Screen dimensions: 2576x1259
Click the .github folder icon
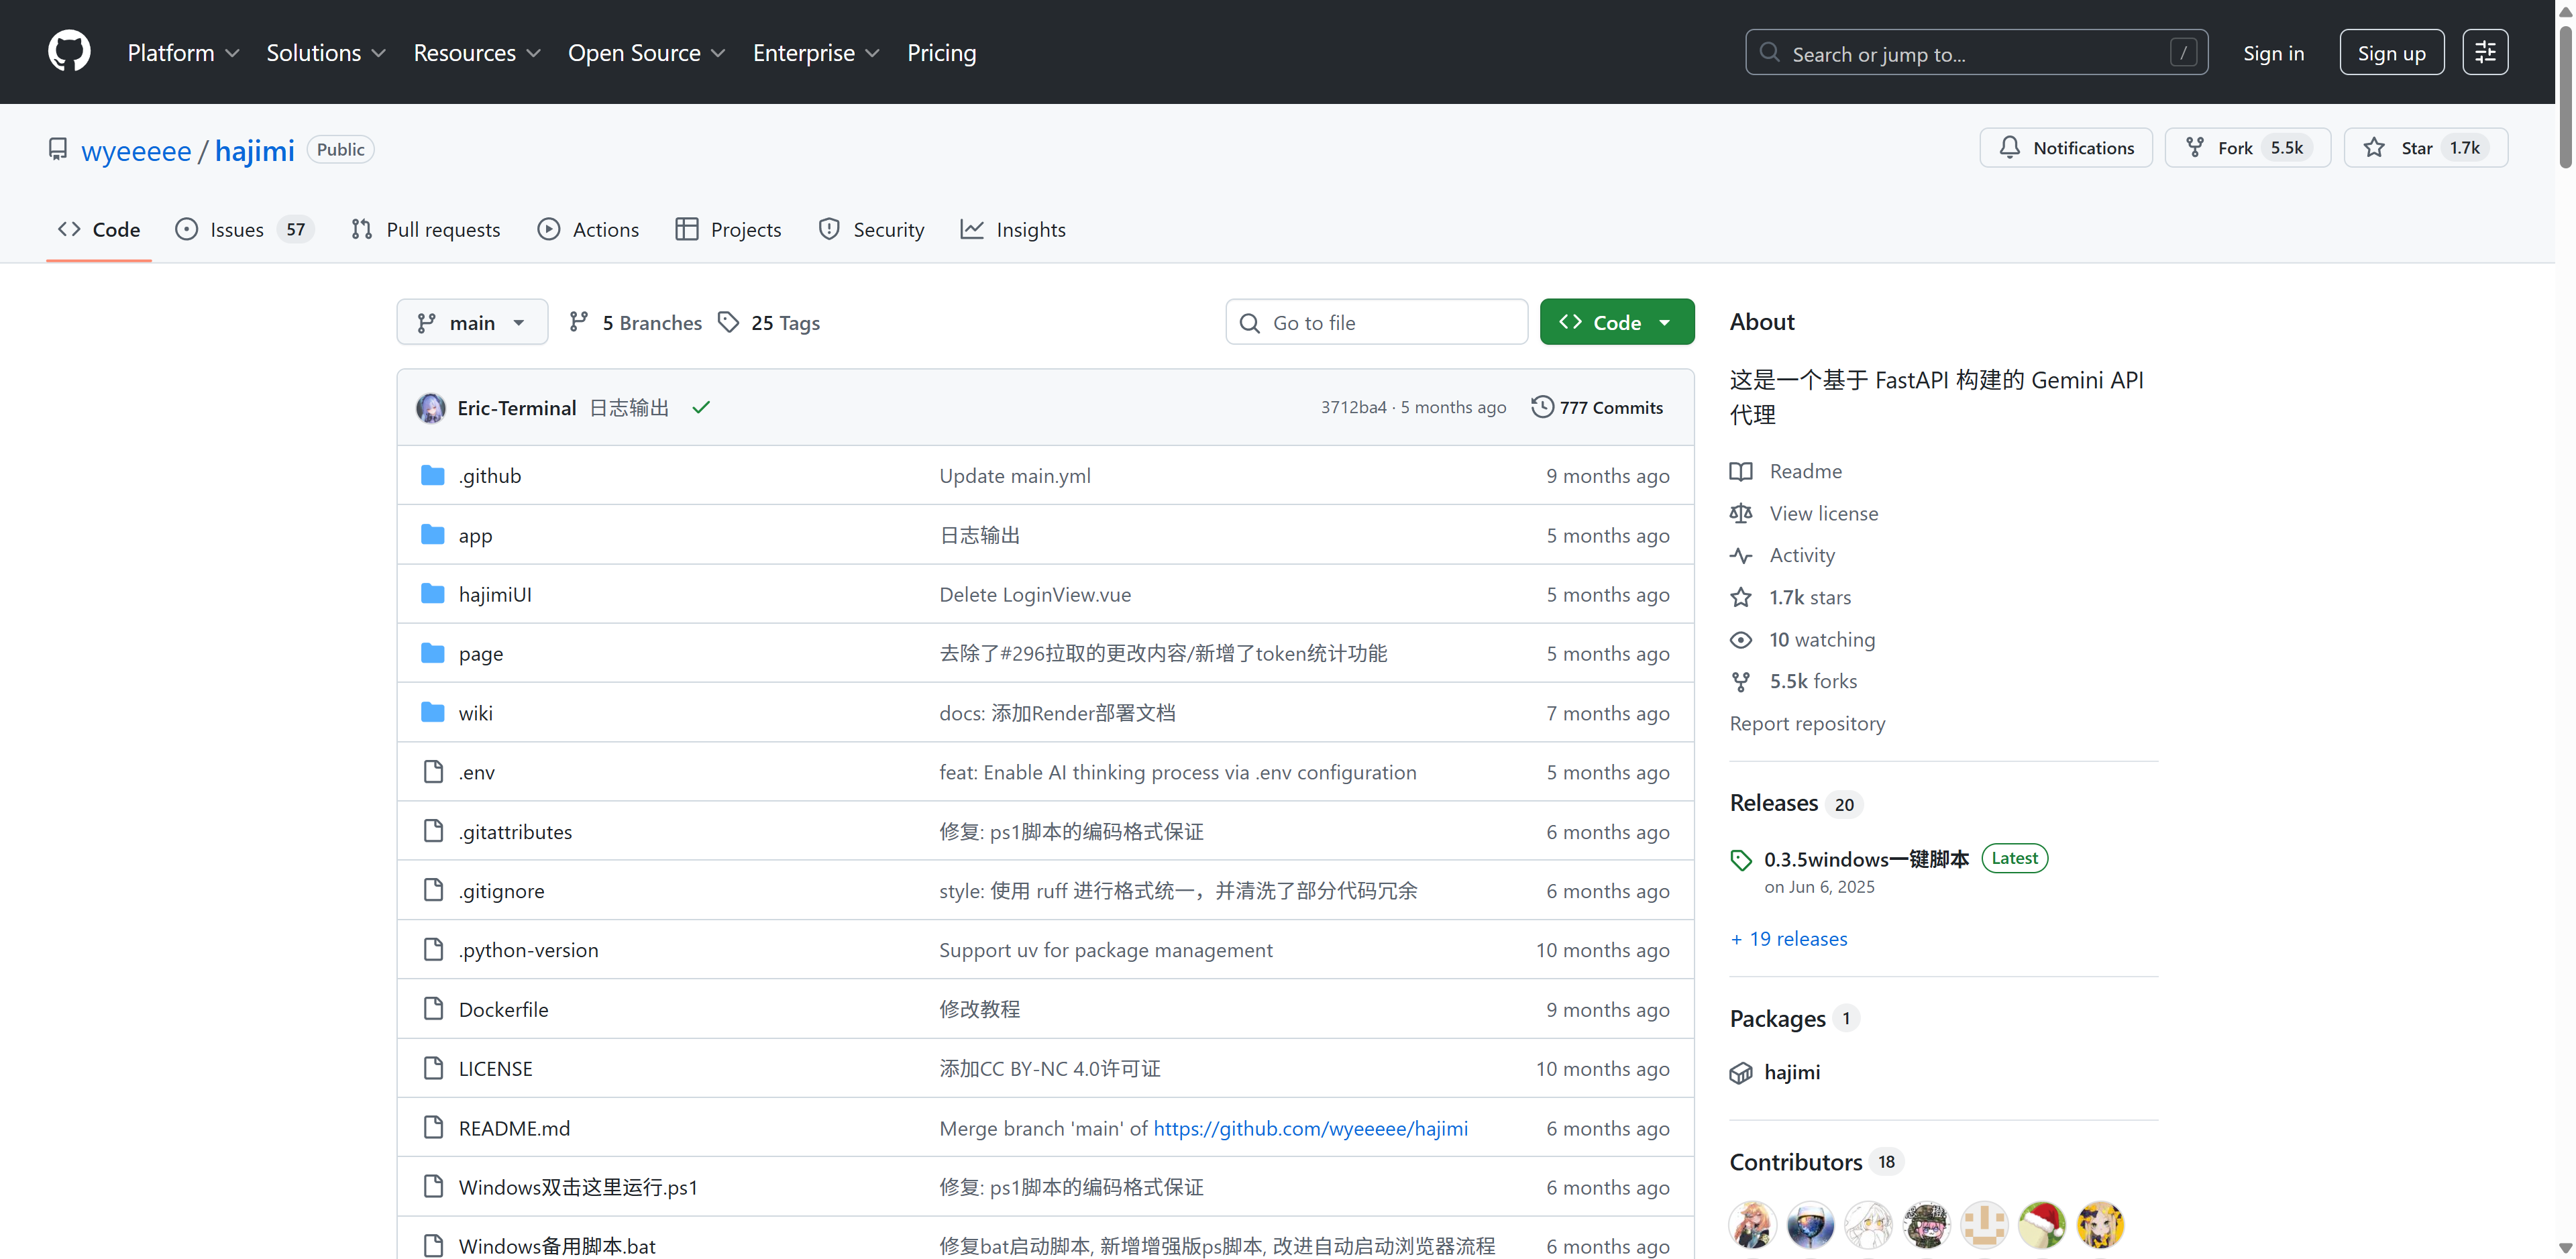click(x=432, y=475)
